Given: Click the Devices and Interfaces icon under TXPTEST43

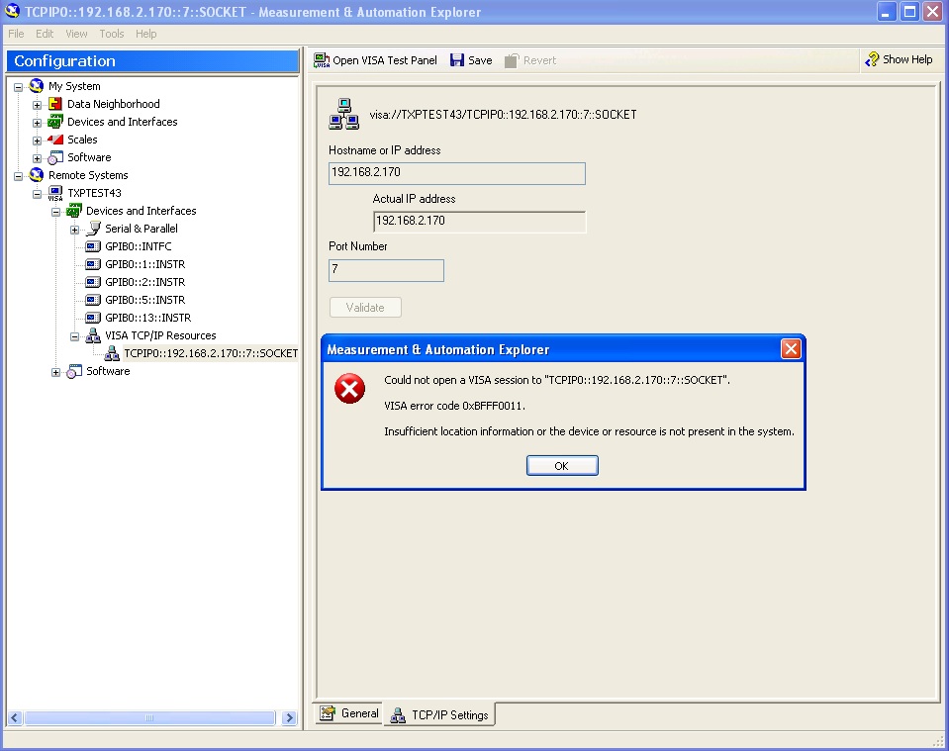Looking at the screenshot, I should click(74, 211).
